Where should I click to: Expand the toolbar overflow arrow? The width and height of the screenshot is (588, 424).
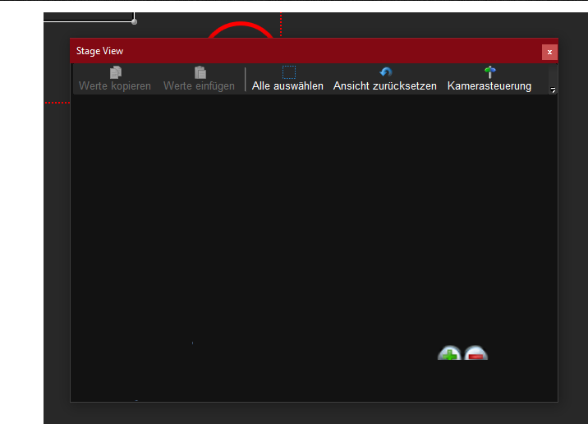coord(553,90)
